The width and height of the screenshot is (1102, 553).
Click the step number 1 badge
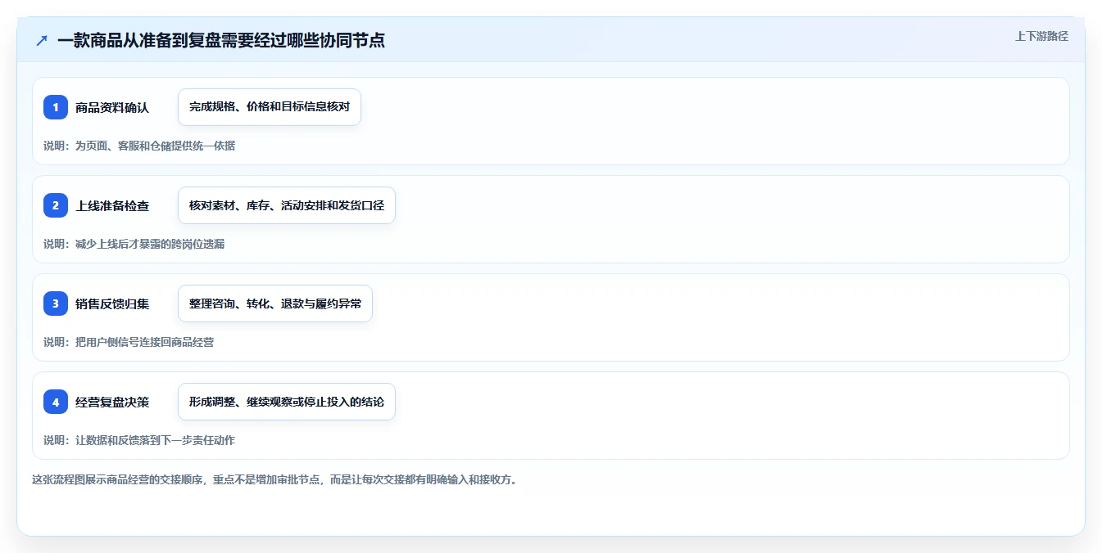click(56, 107)
